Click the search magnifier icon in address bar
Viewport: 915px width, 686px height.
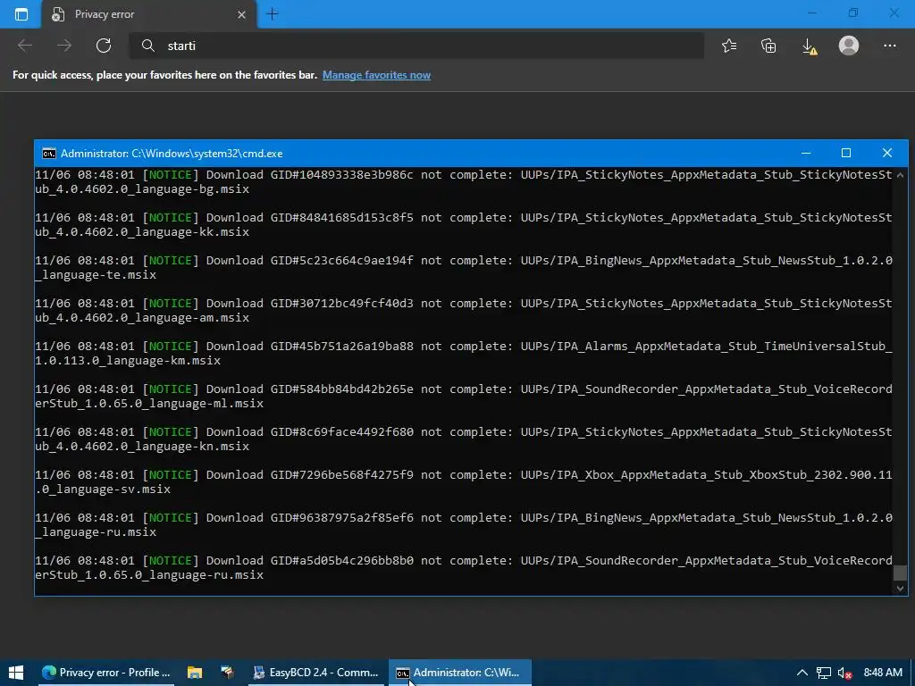[x=148, y=46]
